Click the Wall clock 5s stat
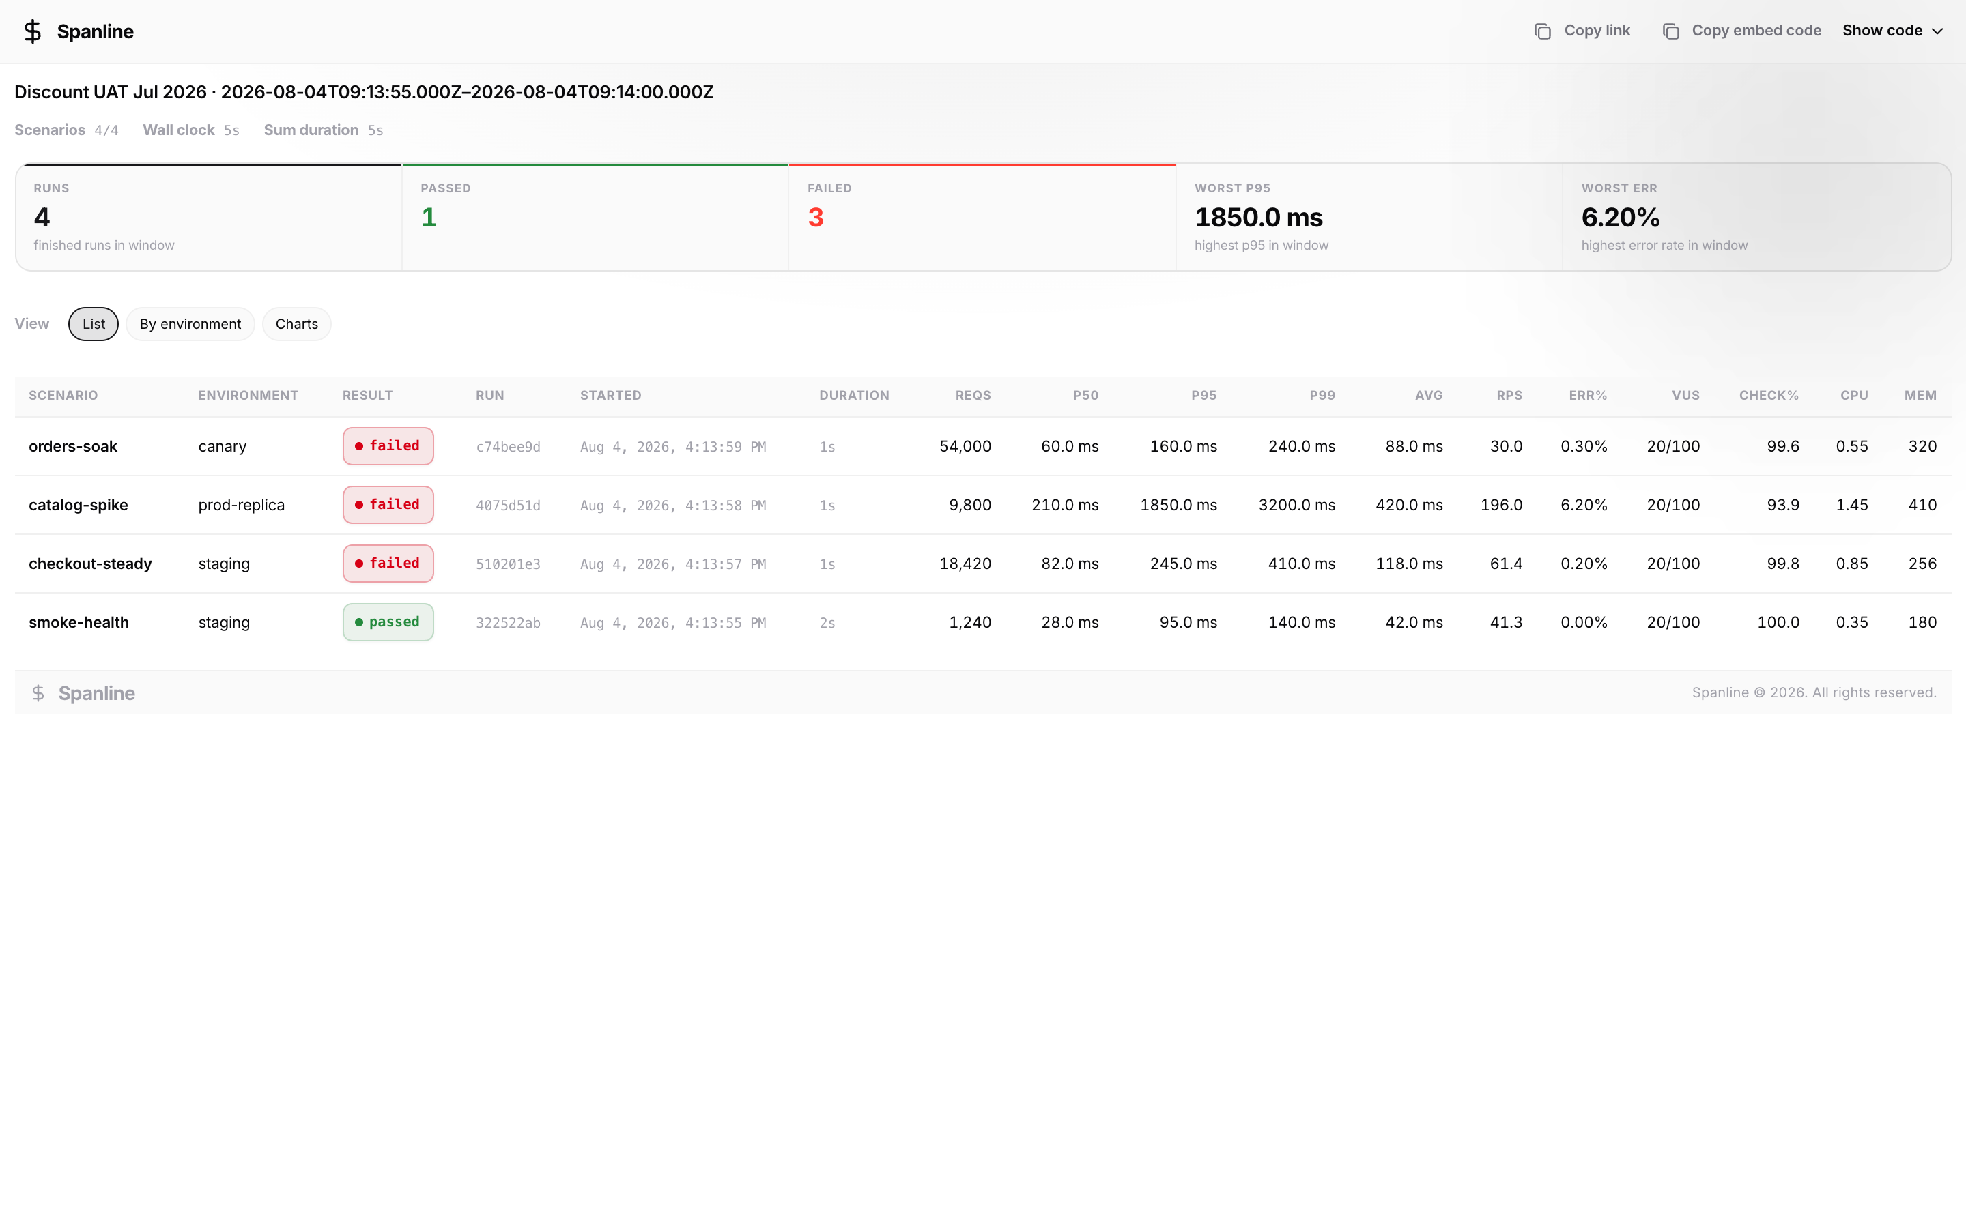The image size is (1966, 1228). 191,130
